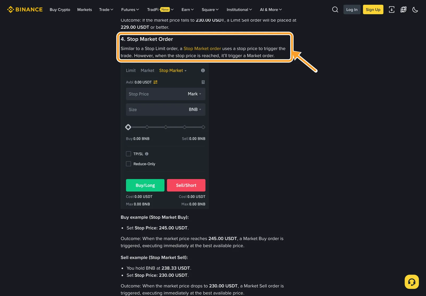This screenshot has width=426, height=296.
Task: Focus the Size input field
Action: [x=166, y=110]
